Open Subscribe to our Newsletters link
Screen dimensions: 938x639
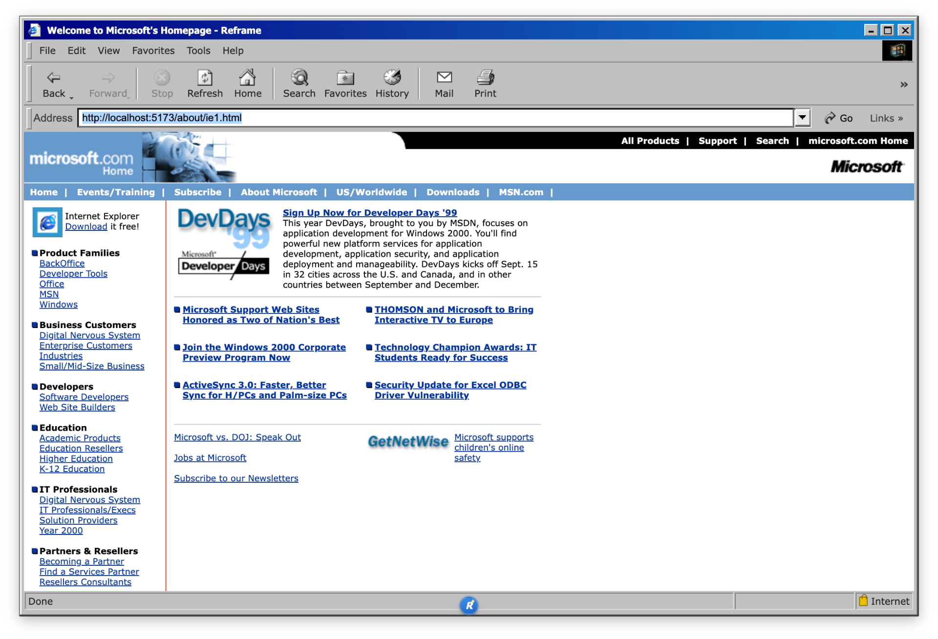click(x=236, y=478)
